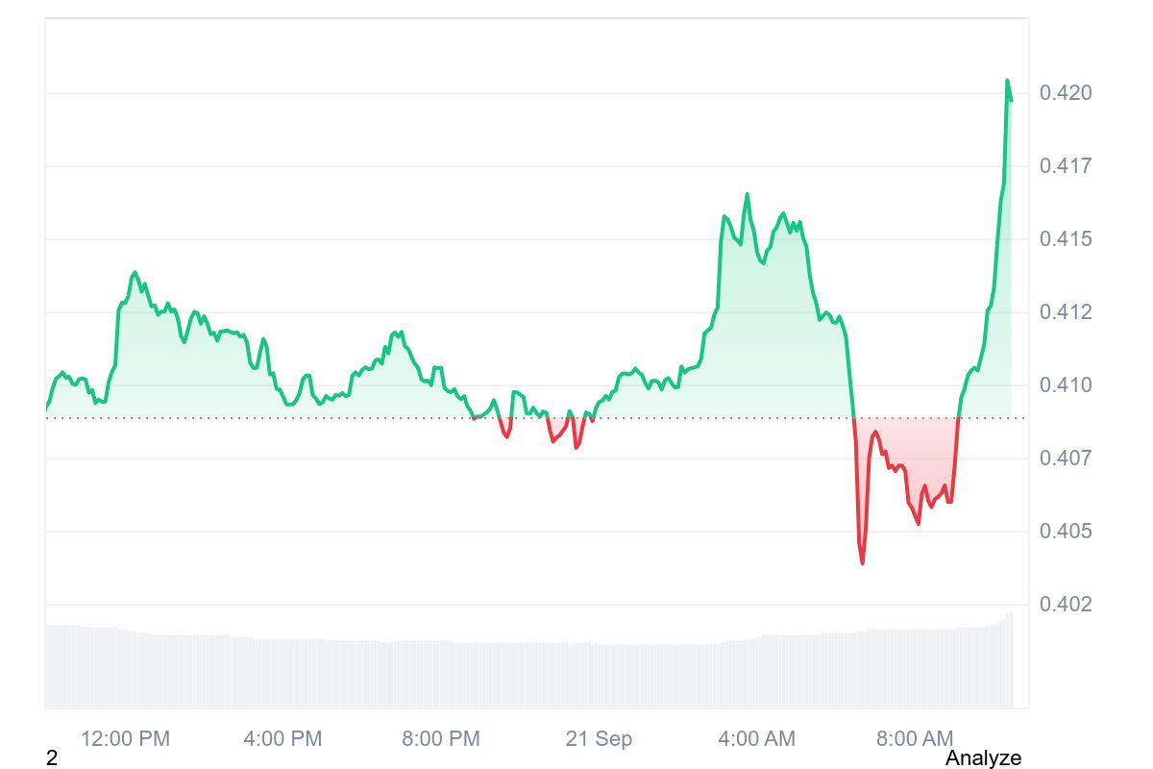The width and height of the screenshot is (1153, 769).
Task: Select the 8:00 PM time axis label
Action: pos(440,739)
